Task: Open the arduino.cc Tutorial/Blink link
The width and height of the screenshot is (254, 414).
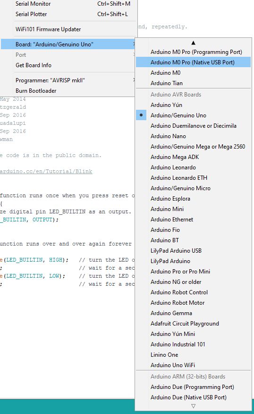Action: tap(46, 171)
